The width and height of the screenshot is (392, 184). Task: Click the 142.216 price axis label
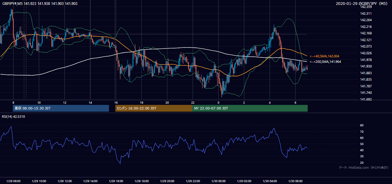click(366, 27)
